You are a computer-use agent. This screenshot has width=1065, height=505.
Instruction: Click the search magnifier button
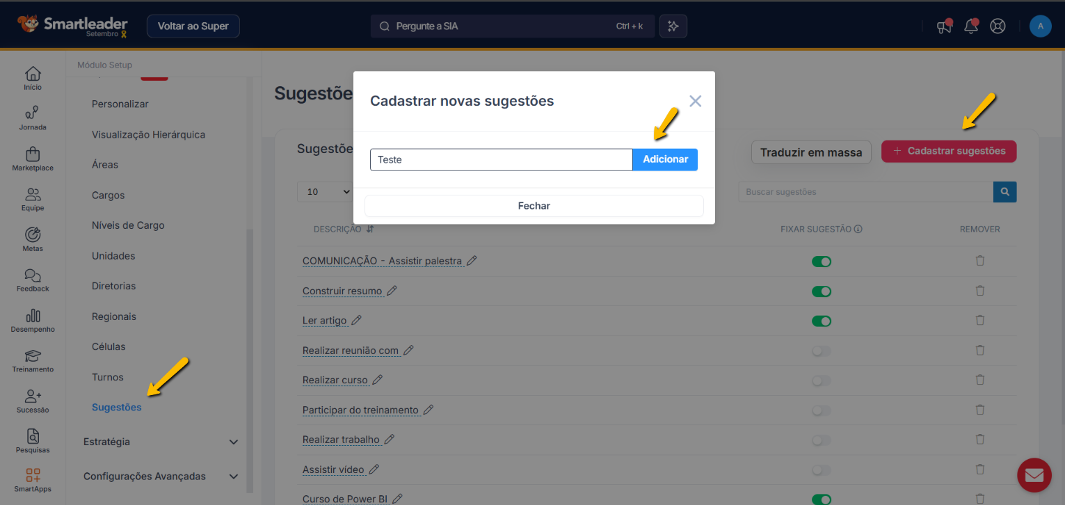1004,192
